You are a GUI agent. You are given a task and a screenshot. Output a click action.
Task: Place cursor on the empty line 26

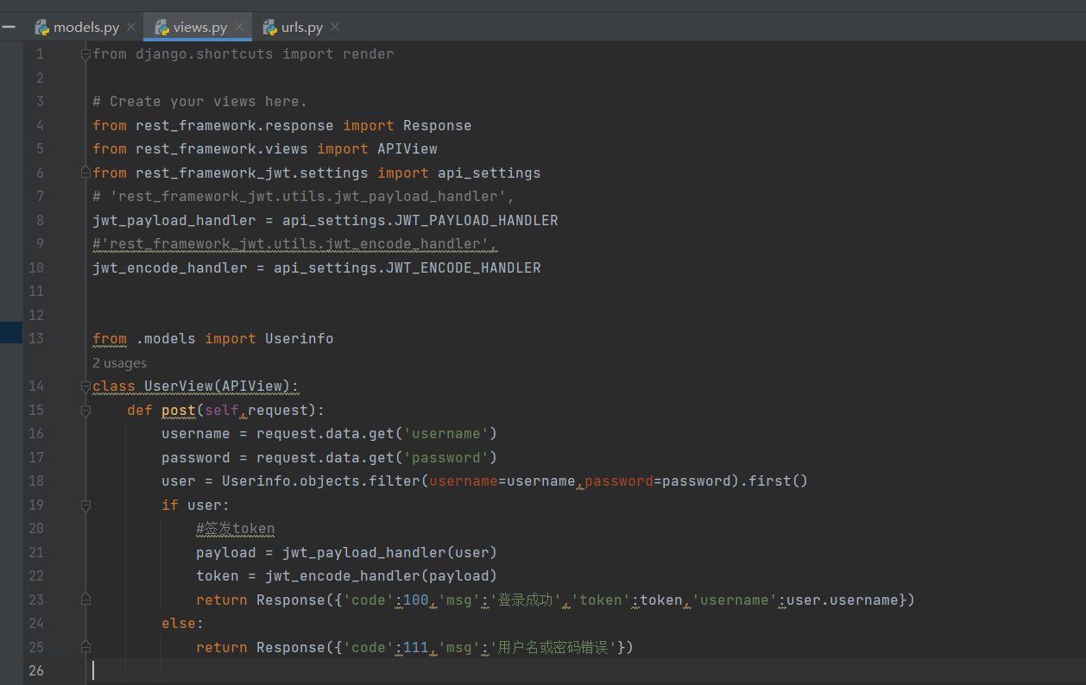[x=587, y=670]
